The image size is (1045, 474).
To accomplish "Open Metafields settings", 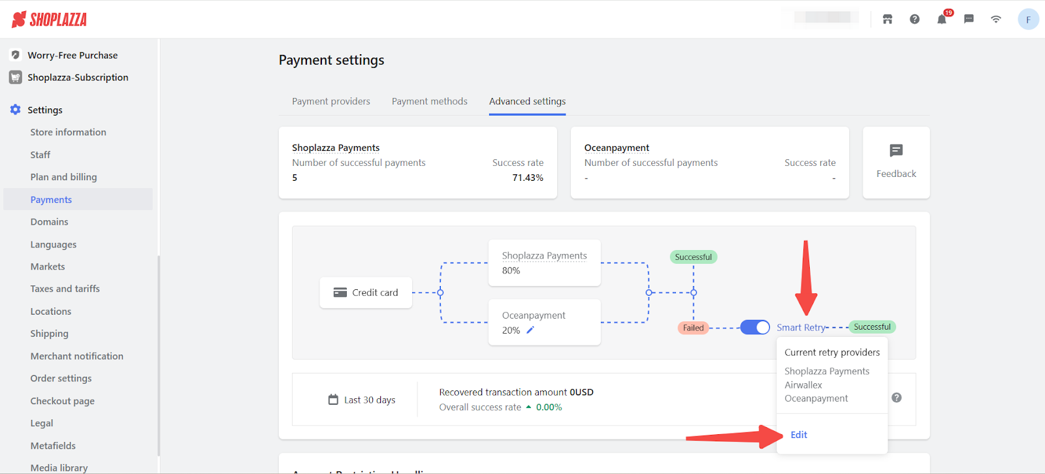I will point(53,445).
